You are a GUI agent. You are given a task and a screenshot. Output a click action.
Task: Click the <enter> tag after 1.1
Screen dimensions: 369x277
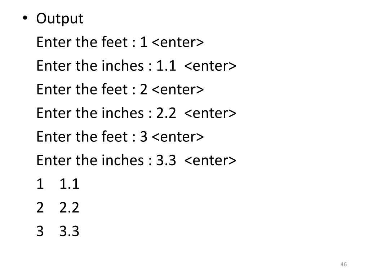pos(210,66)
